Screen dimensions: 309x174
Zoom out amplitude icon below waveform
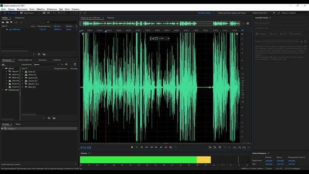pos(215,147)
